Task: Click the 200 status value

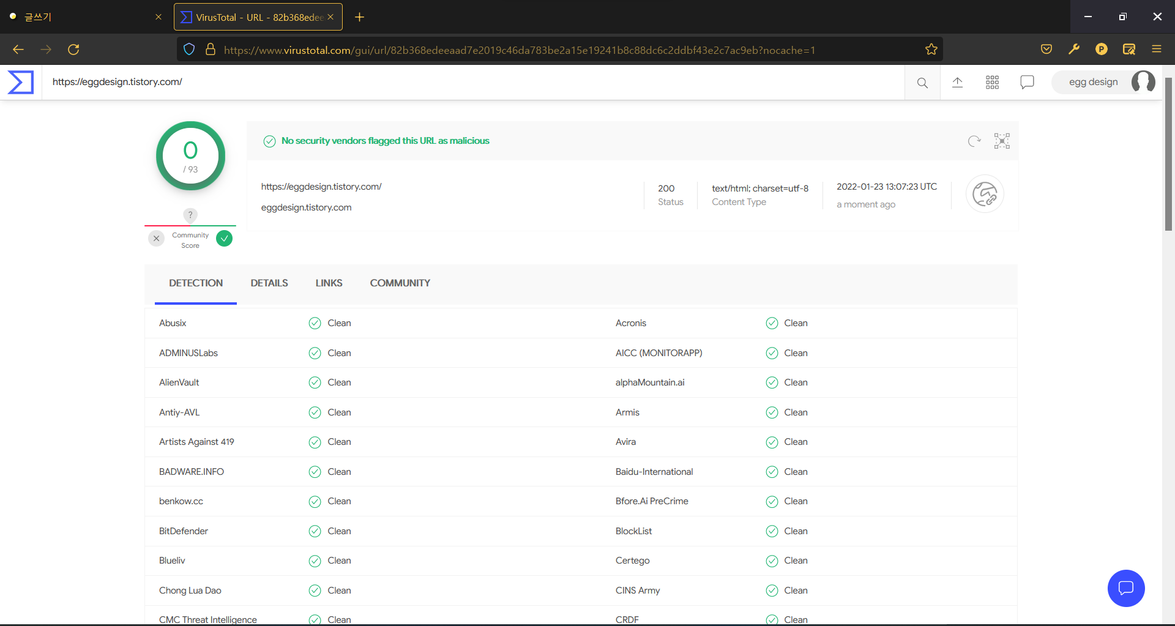Action: click(666, 188)
